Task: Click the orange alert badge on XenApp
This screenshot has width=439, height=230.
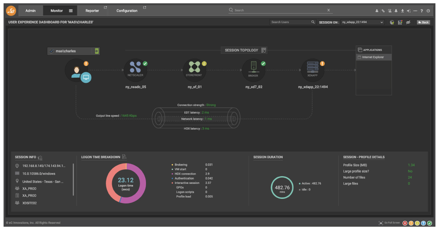Action: [x=322, y=63]
